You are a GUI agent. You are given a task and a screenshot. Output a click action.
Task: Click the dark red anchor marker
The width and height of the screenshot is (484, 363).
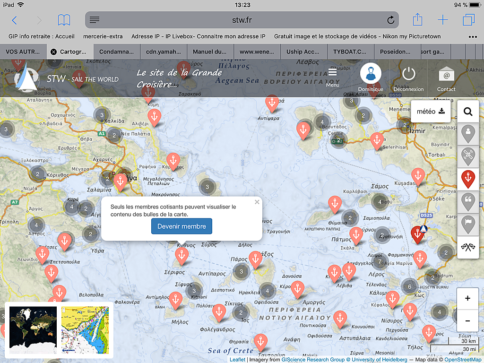418,234
